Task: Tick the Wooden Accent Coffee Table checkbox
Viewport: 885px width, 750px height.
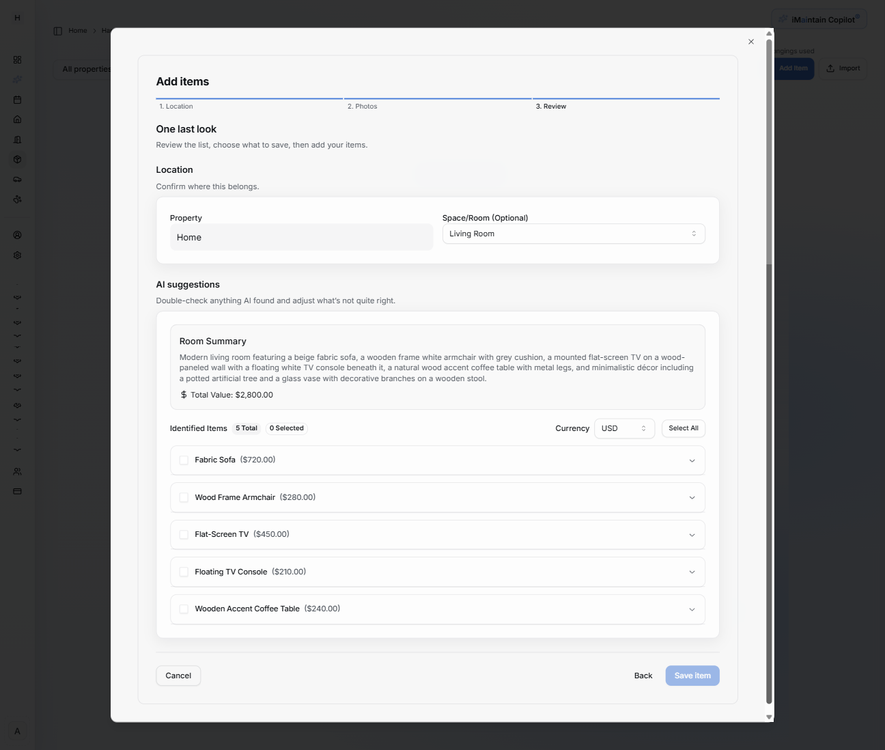Action: (x=184, y=609)
